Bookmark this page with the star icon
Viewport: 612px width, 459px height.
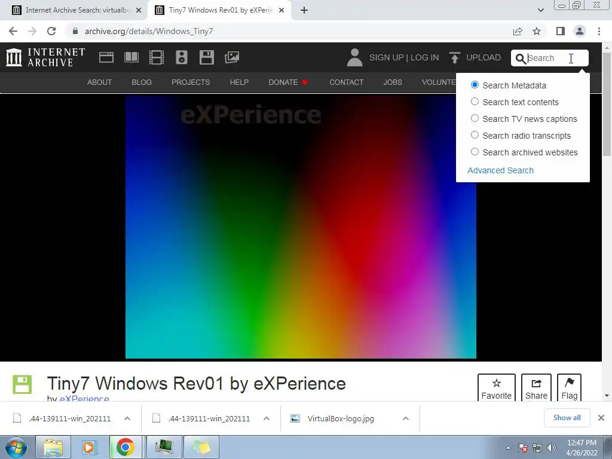click(537, 31)
